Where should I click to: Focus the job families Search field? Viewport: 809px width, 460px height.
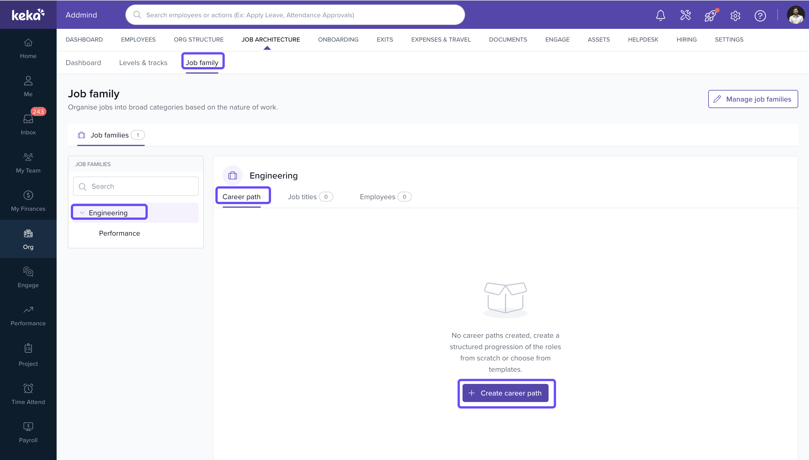(136, 186)
